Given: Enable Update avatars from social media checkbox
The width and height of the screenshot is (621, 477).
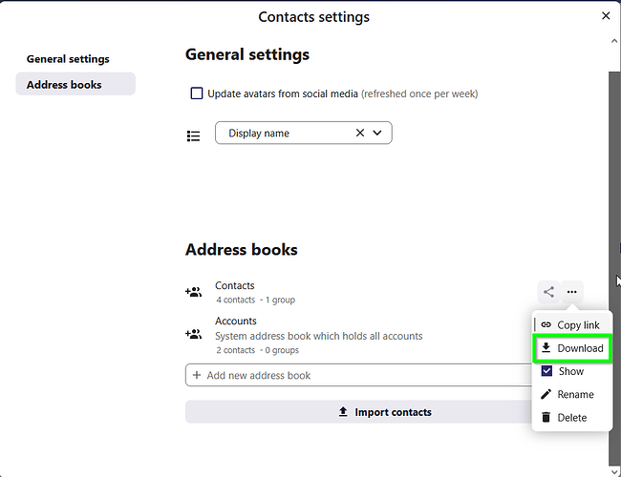Looking at the screenshot, I should pyautogui.click(x=197, y=93).
